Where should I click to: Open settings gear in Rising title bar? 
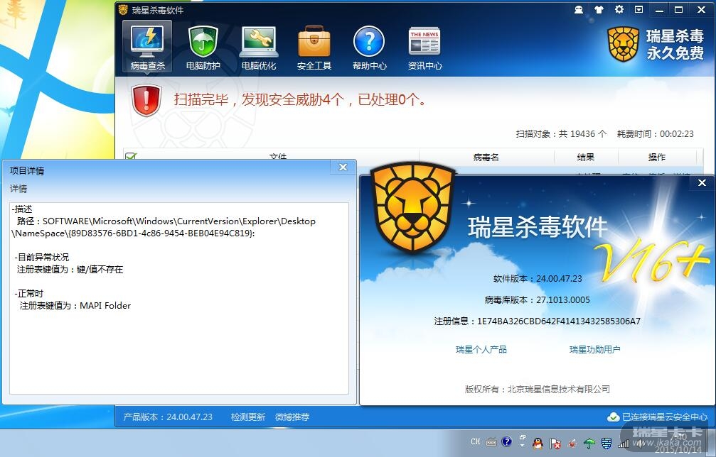coord(619,9)
